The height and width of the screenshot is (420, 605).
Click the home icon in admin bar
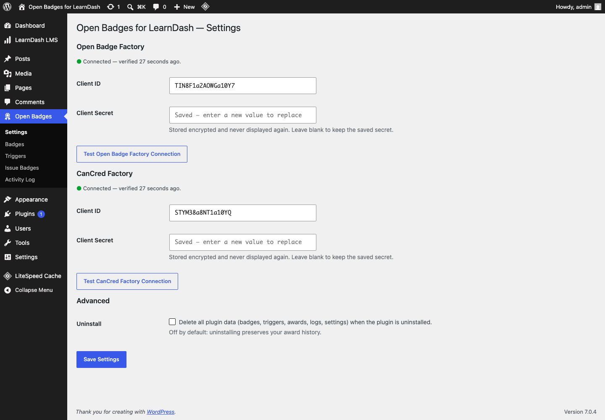click(22, 7)
